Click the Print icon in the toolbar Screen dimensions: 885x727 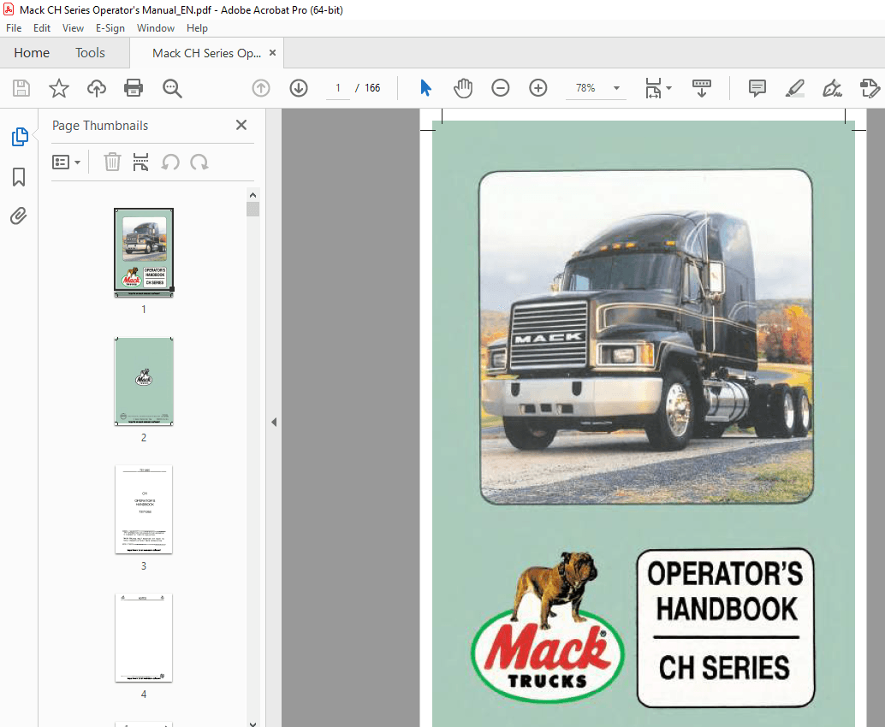coord(134,88)
